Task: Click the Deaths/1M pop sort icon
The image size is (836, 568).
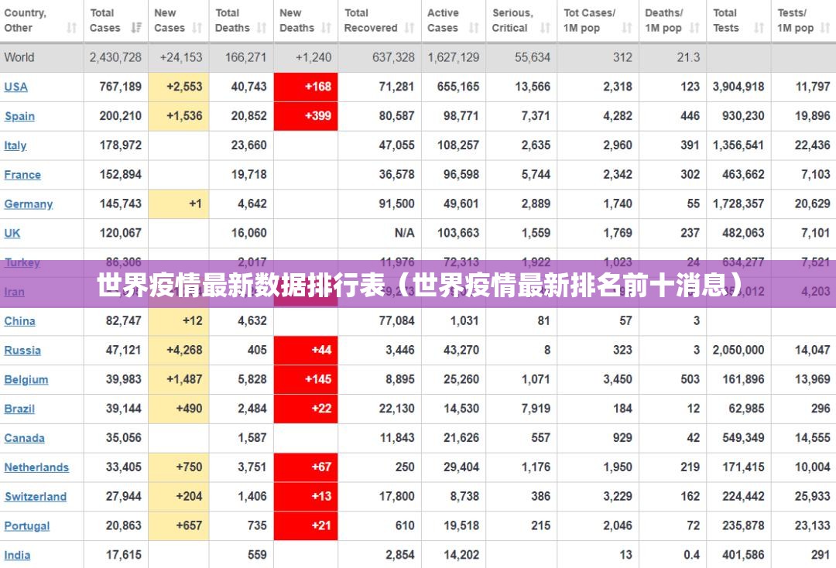Action: pos(695,27)
